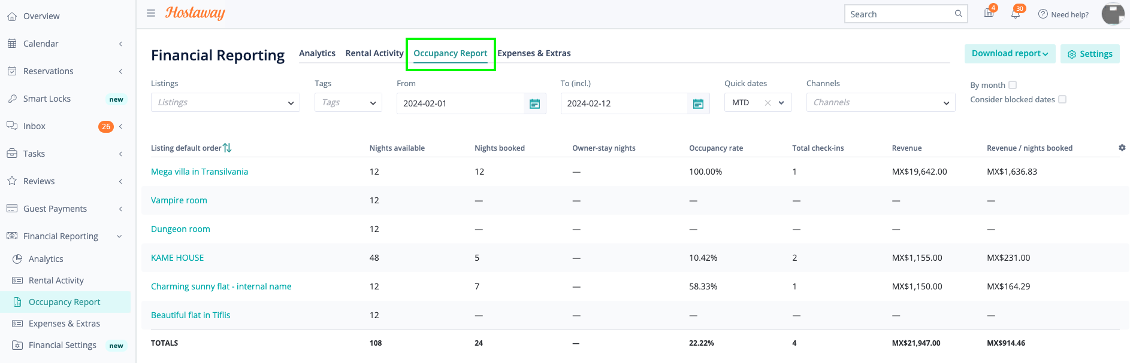Expand the Listings filter dropdown
The width and height of the screenshot is (1130, 363).
[225, 103]
